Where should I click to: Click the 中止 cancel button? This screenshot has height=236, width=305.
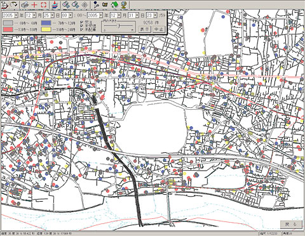coord(159,29)
